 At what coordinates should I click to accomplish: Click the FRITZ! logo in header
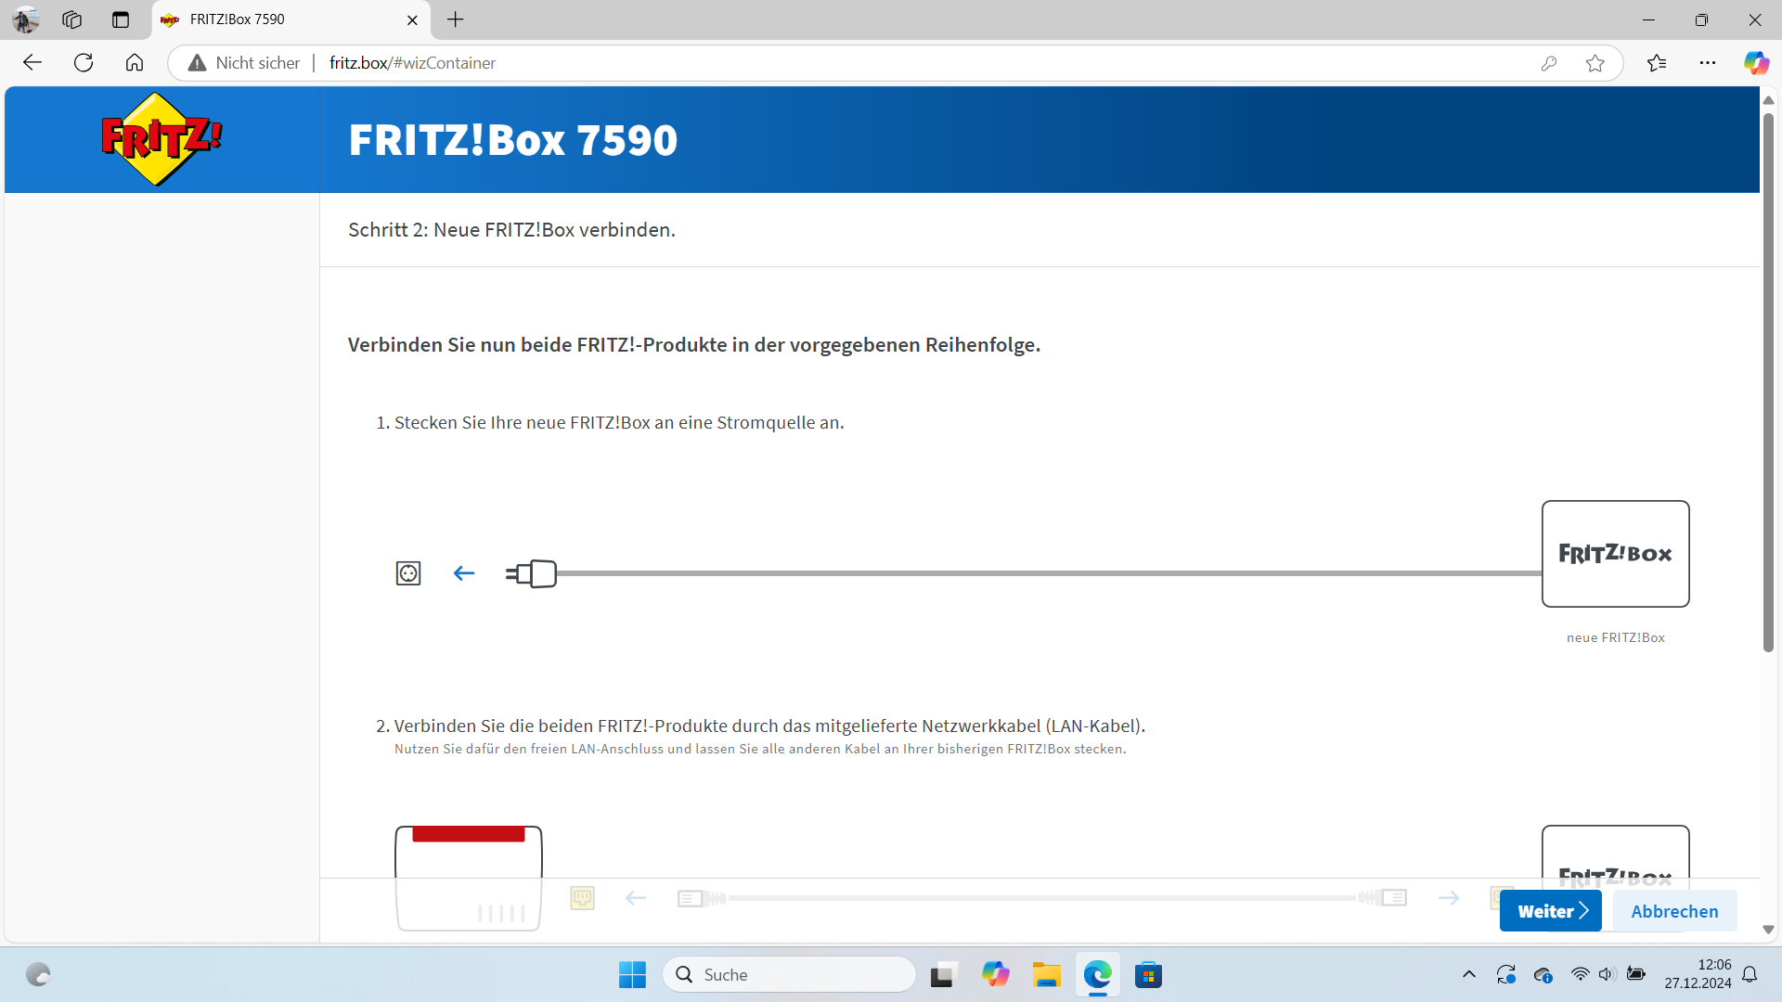161,139
